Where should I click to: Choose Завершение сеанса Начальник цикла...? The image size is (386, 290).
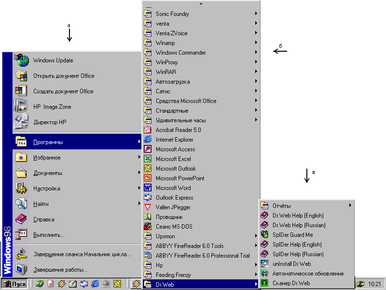pos(77,254)
